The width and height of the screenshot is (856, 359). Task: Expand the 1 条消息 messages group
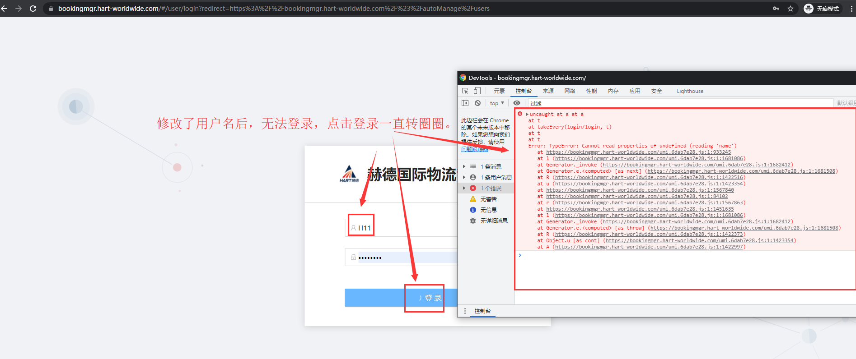tap(464, 166)
